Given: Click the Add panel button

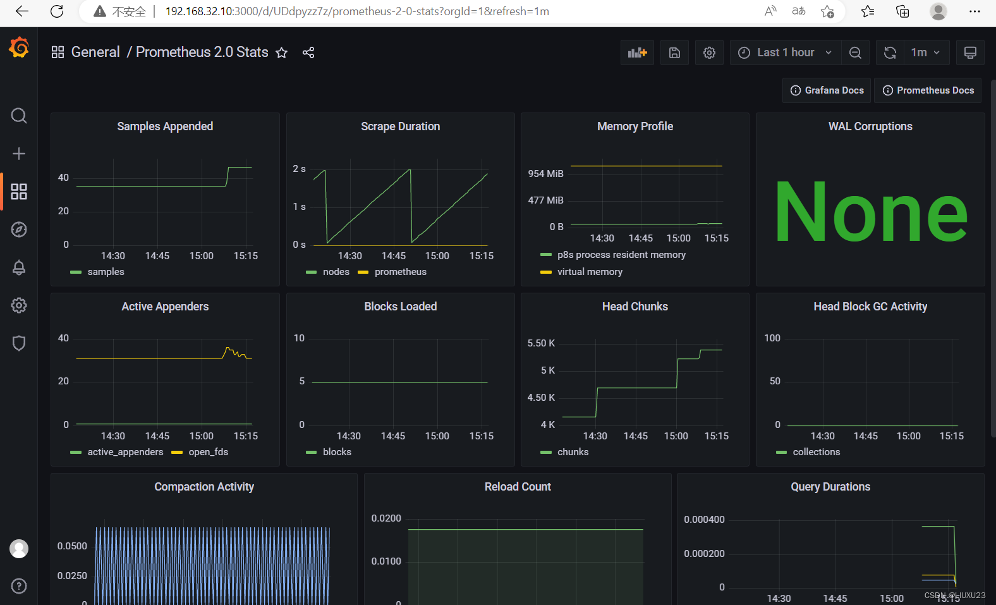Looking at the screenshot, I should (637, 52).
